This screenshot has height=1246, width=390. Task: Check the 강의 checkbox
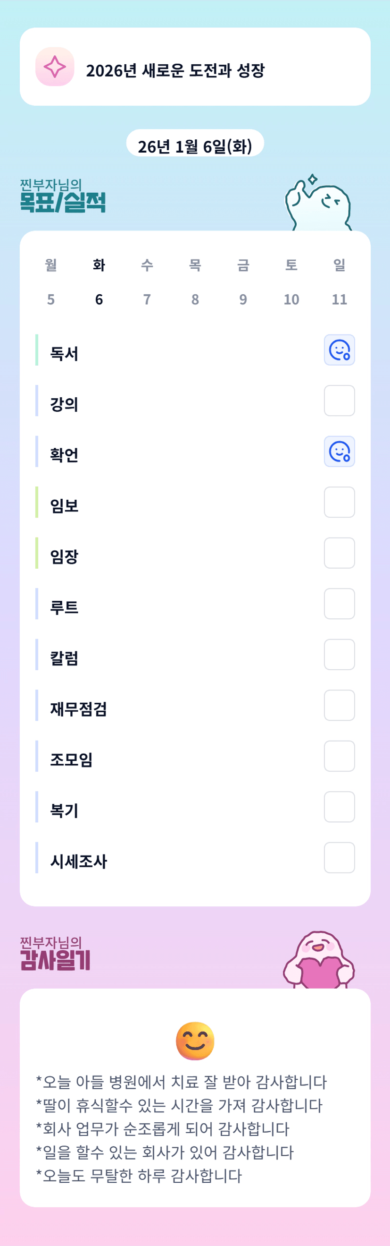[x=340, y=401]
